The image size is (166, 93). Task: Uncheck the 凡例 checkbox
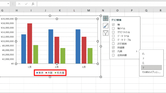click(x=113, y=51)
